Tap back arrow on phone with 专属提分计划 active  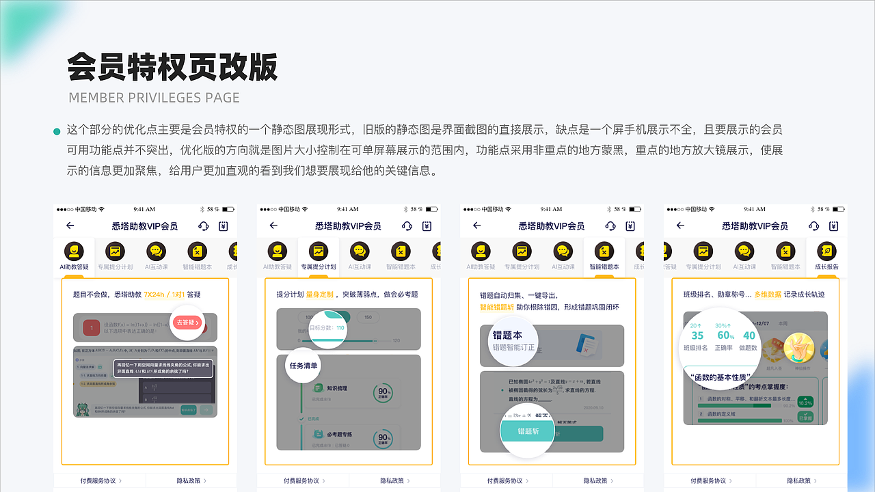click(273, 225)
